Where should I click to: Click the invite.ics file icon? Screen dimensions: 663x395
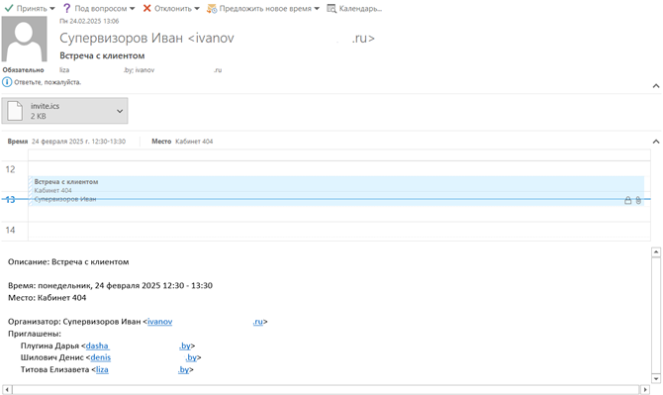(x=15, y=111)
